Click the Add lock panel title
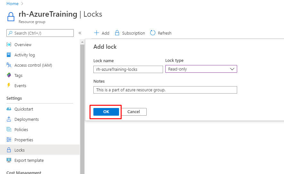Image resolution: width=284 pixels, height=174 pixels. point(105,47)
